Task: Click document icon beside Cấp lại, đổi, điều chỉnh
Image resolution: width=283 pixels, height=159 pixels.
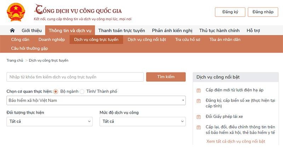Action: click(198, 127)
